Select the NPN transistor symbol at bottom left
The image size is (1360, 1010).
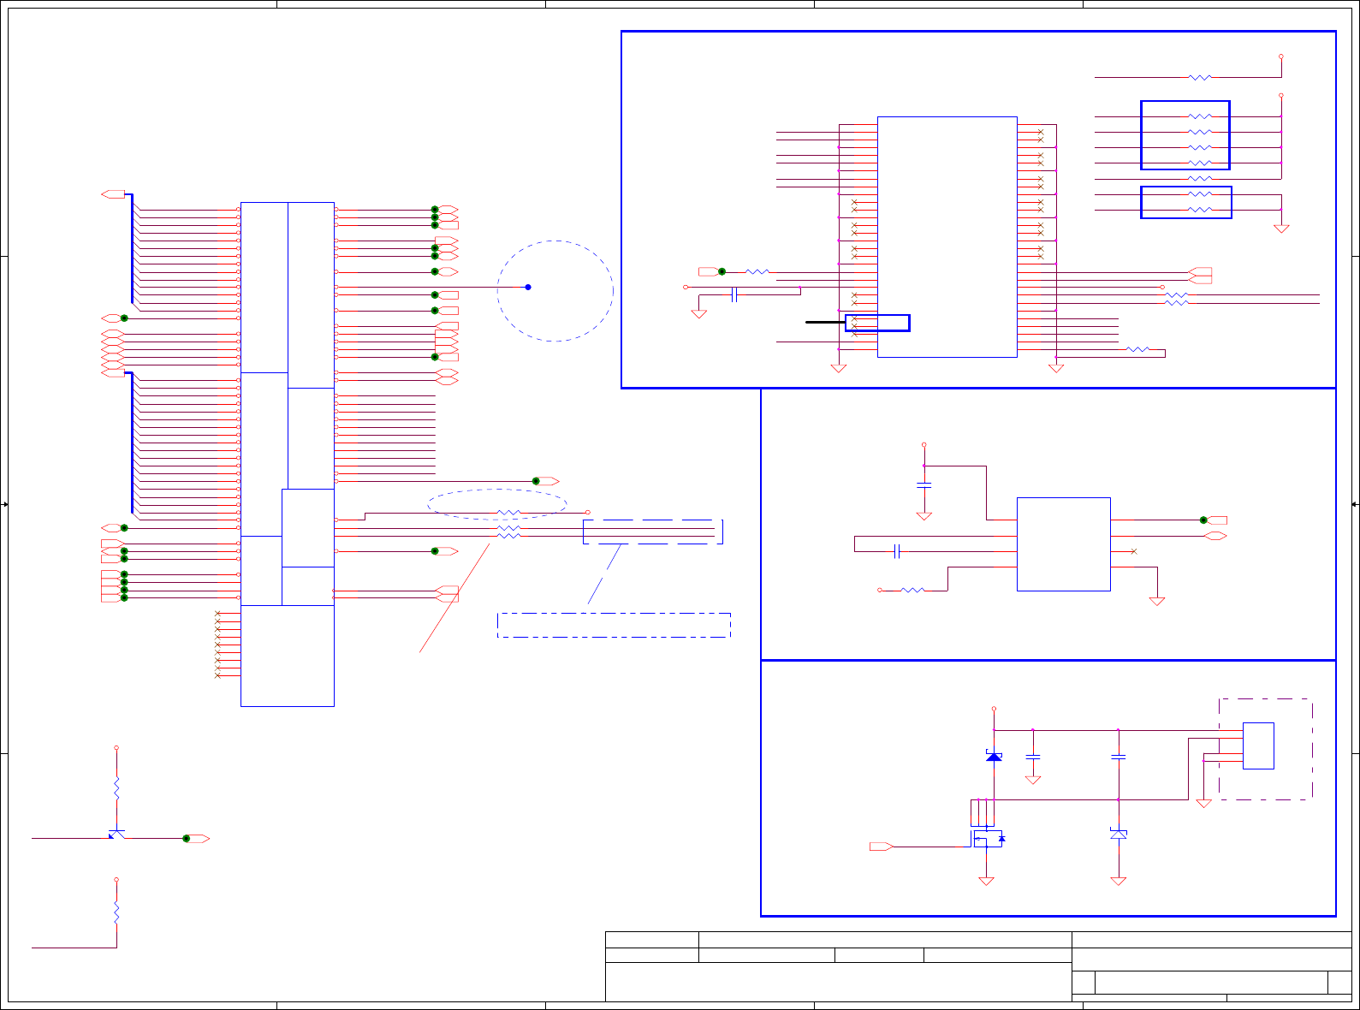(116, 834)
